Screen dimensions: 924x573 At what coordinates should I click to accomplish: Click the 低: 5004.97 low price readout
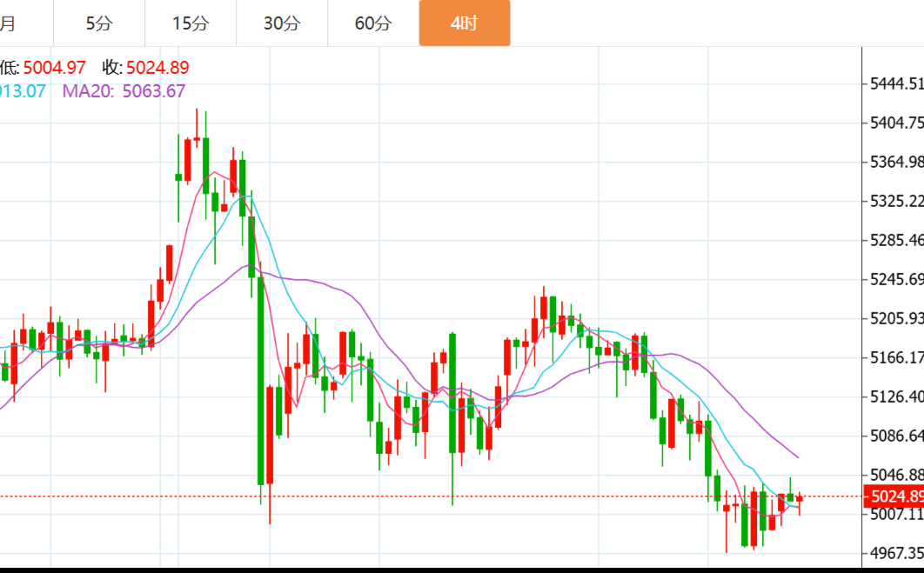click(44, 68)
